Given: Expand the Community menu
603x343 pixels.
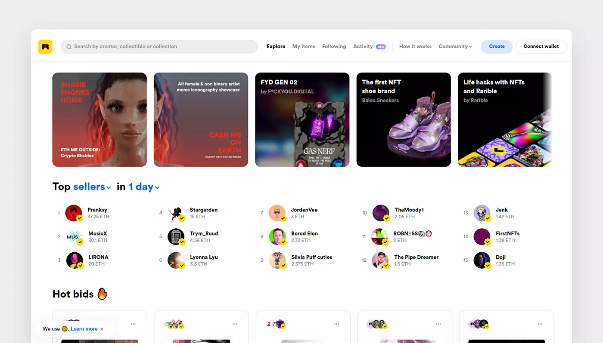Looking at the screenshot, I should tap(455, 46).
